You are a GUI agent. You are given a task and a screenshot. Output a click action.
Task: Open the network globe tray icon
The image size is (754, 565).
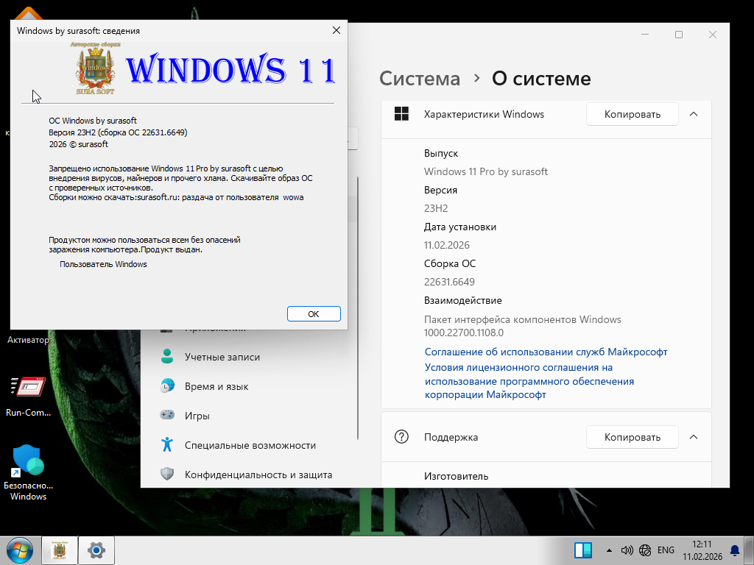(645, 550)
